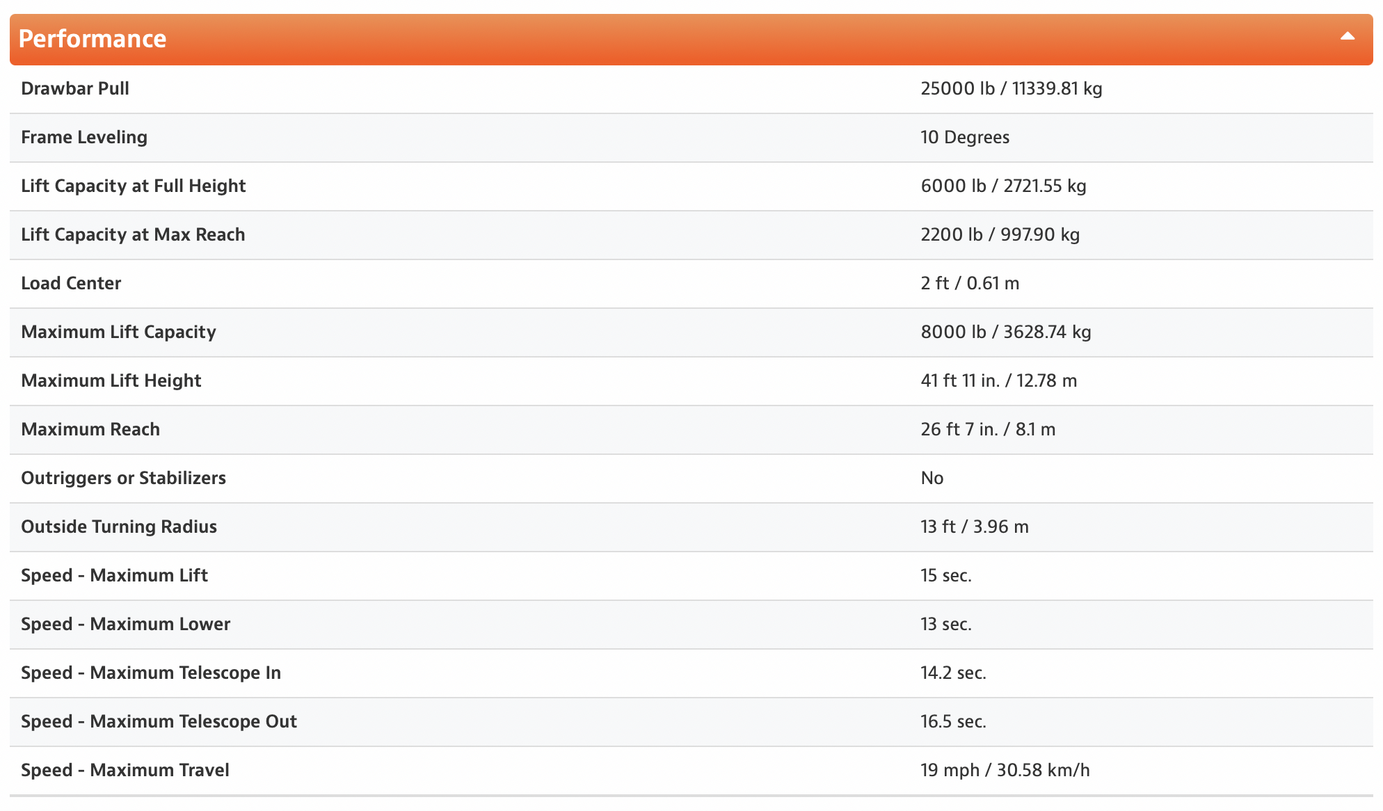Collapse the Performance section arrow
The image size is (1383, 811).
click(x=1347, y=37)
